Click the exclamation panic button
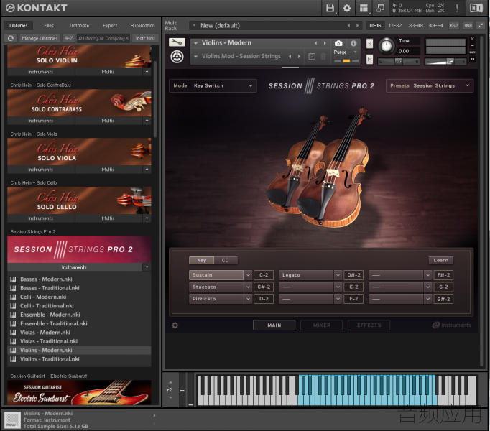490x431 pixels. (x=457, y=8)
